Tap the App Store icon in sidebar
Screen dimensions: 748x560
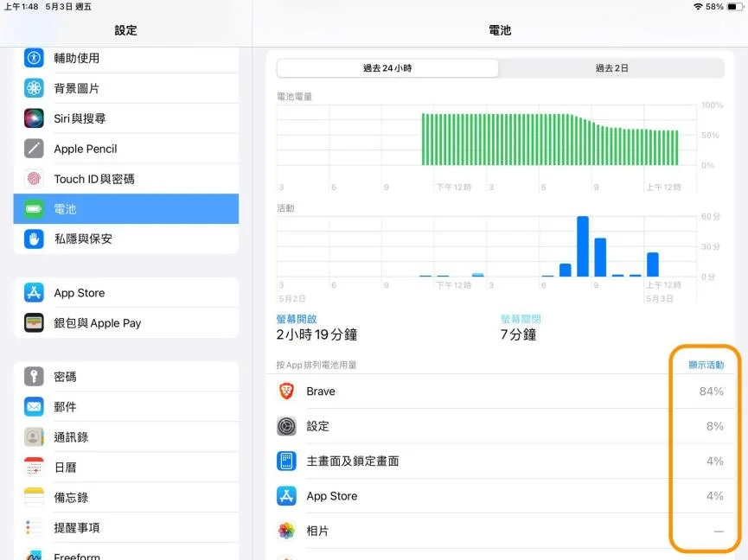pyautogui.click(x=34, y=293)
